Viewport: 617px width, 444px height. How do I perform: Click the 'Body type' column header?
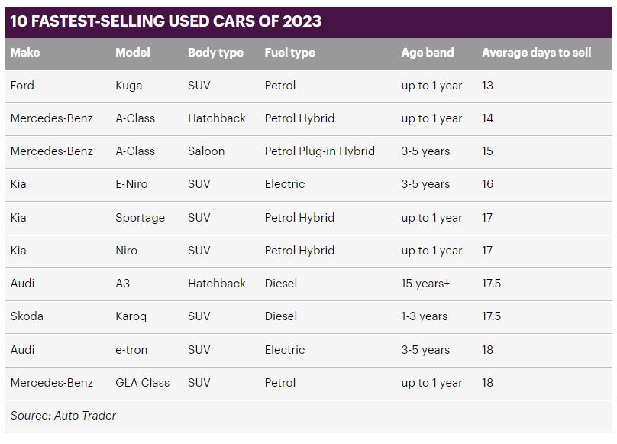215,53
